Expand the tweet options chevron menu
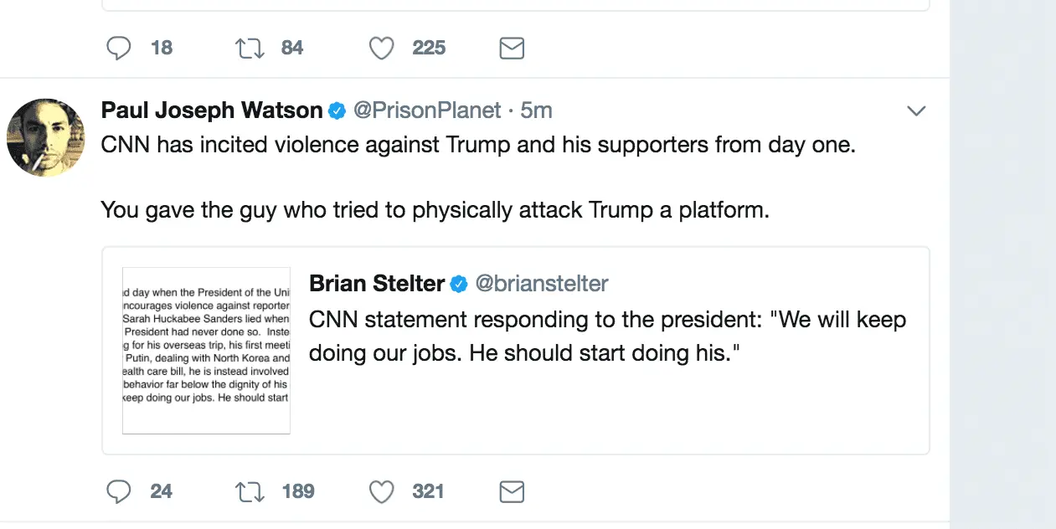 click(916, 111)
